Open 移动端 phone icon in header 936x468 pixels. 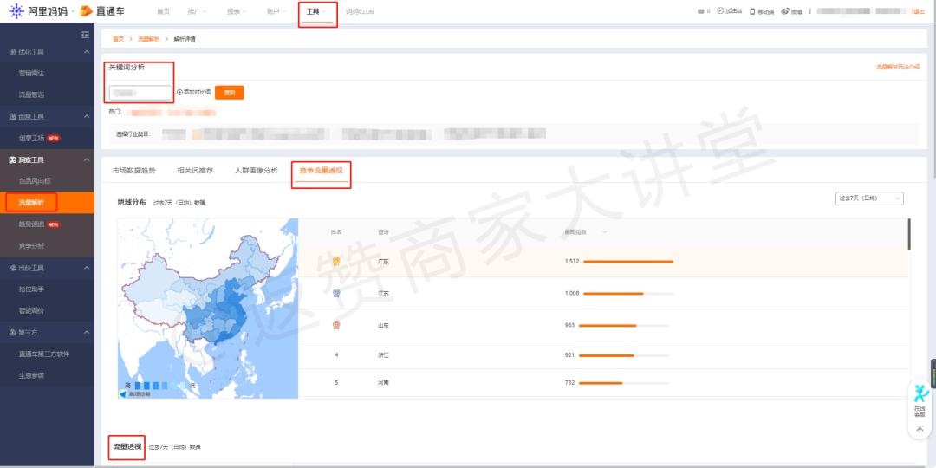click(x=752, y=11)
